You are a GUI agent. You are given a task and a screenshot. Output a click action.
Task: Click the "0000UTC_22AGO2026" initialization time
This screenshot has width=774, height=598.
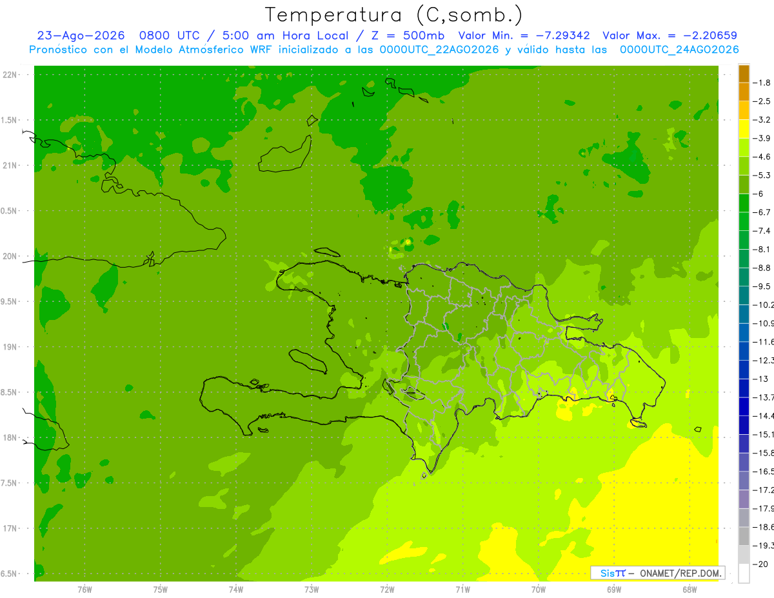pyautogui.click(x=439, y=50)
